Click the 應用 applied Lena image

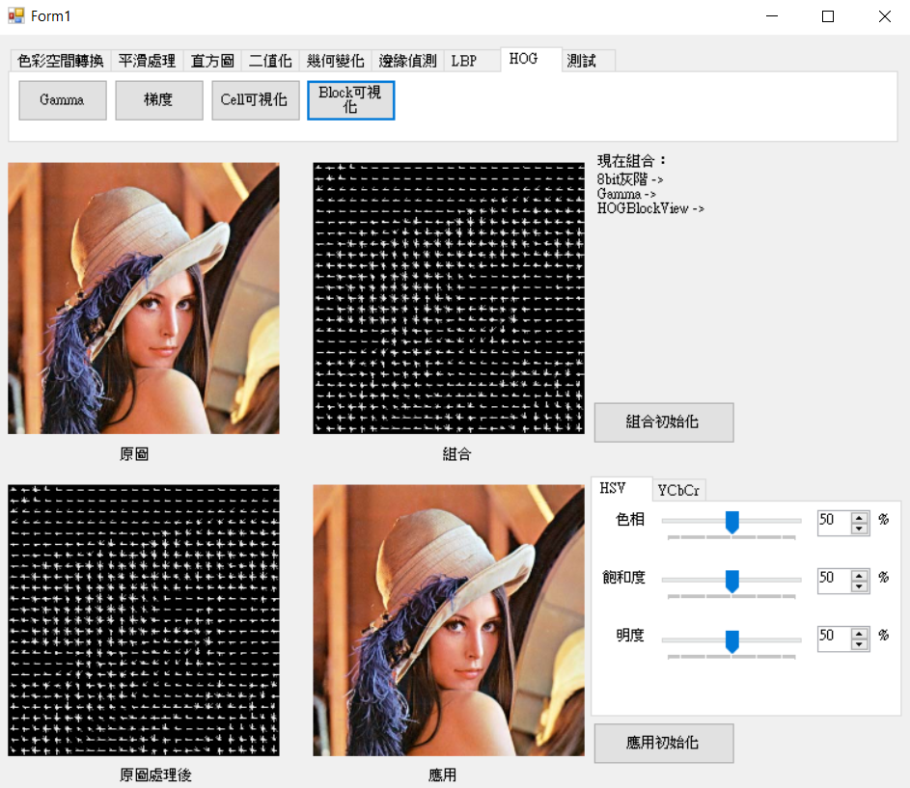pos(449,620)
